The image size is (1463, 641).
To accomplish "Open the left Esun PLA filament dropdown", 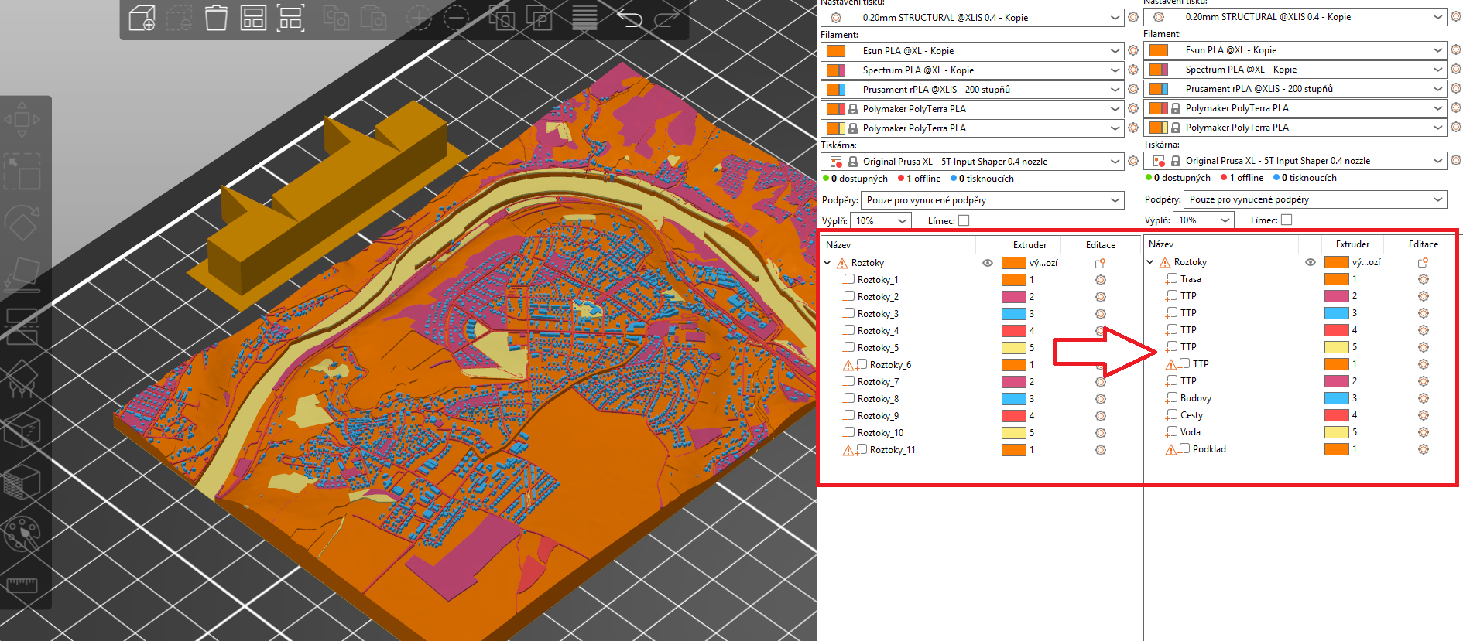I will tap(972, 51).
